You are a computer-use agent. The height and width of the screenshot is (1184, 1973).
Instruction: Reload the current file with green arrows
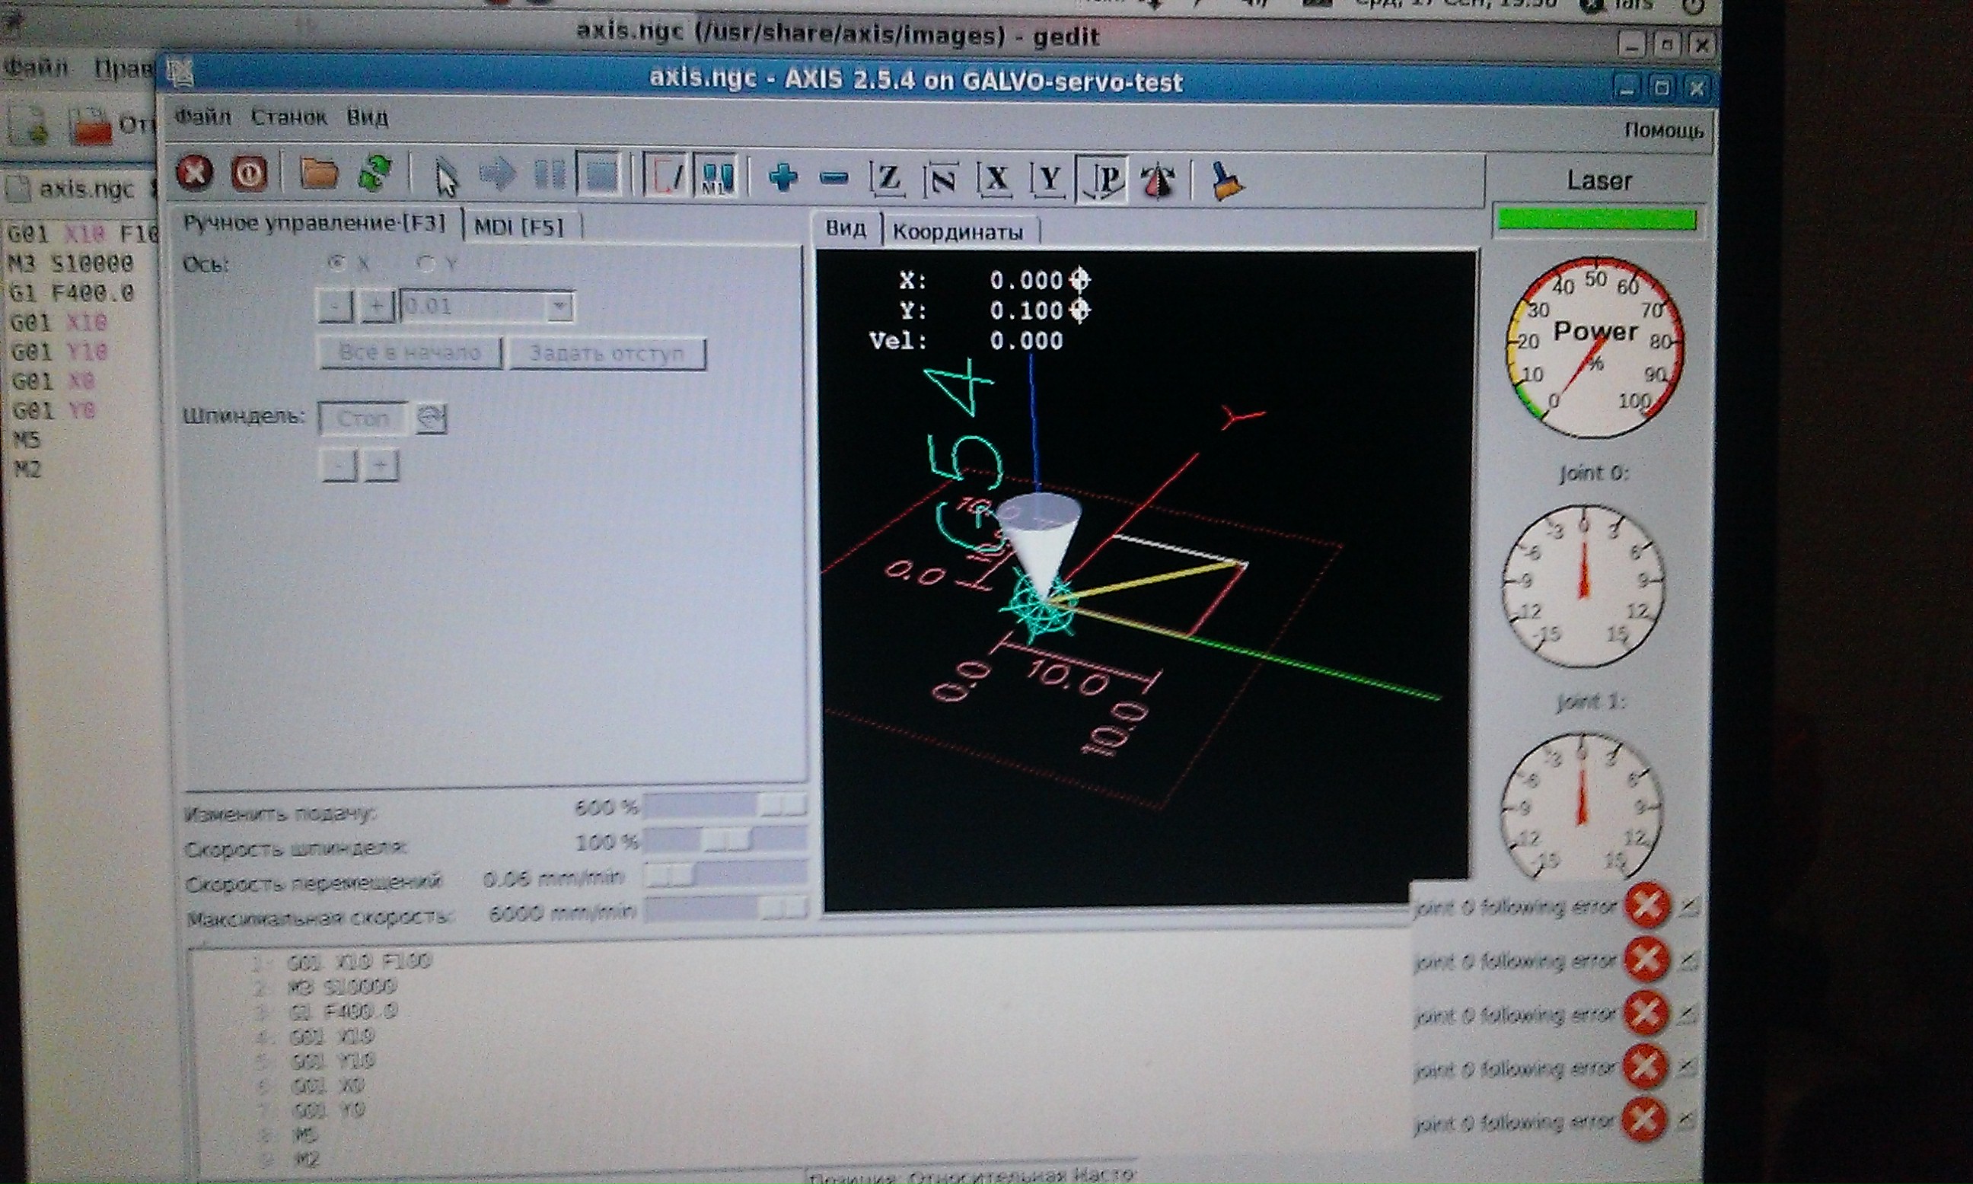tap(375, 172)
